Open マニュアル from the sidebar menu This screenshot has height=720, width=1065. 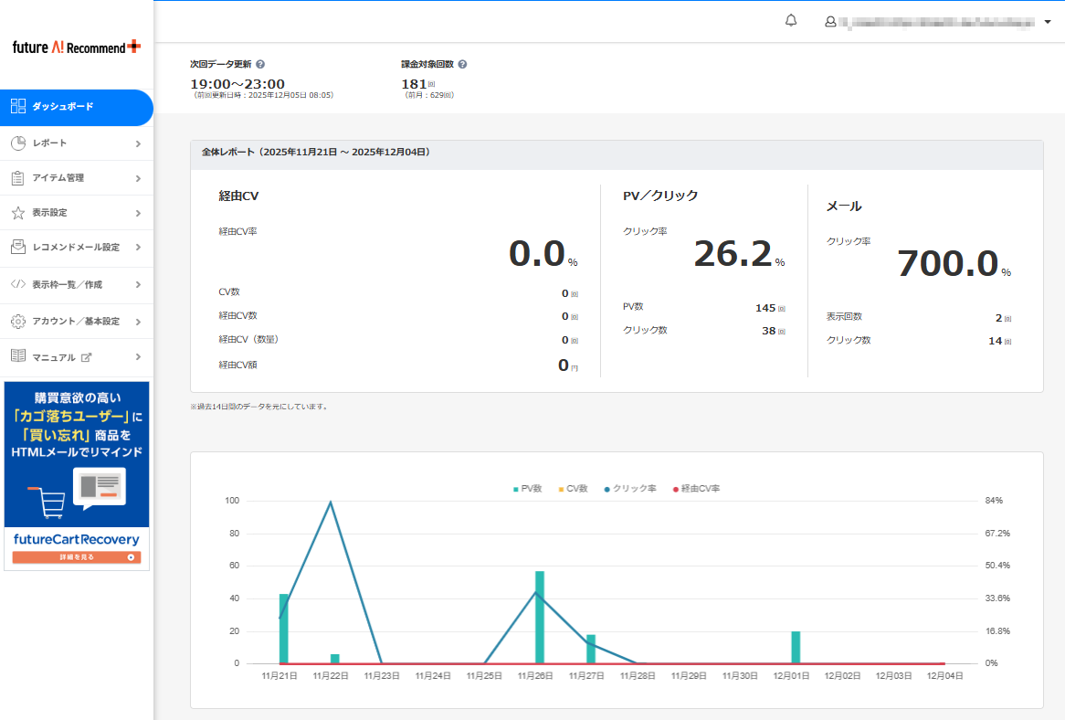[x=54, y=357]
